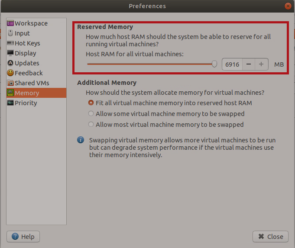Open the Shared VMs folder icon
The width and height of the screenshot is (295, 248).
coord(10,83)
